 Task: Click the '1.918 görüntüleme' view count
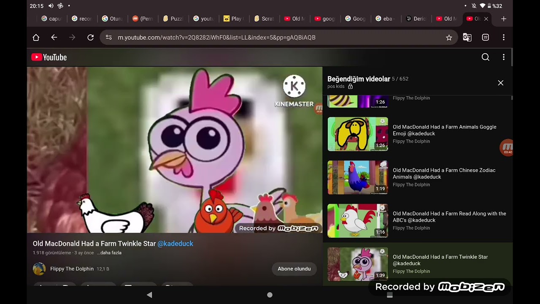52,253
